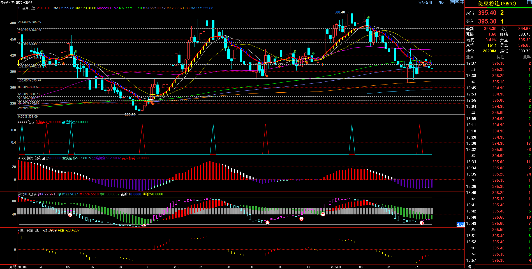The height and width of the screenshot is (269, 532).
Task: Click the 周线 period label at bottom-left
Action: (x=13, y=267)
